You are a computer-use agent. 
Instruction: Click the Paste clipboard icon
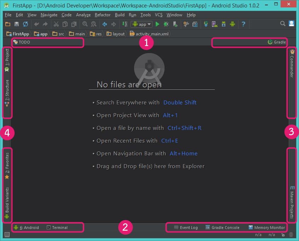click(x=74, y=24)
